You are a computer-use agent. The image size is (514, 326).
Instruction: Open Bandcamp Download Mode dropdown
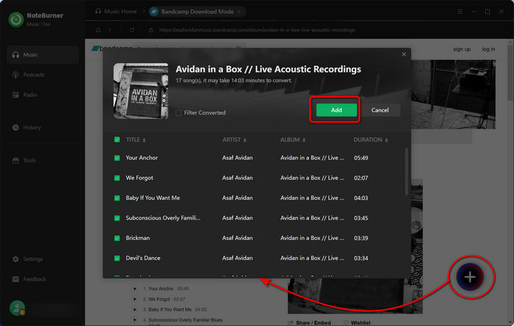point(197,12)
